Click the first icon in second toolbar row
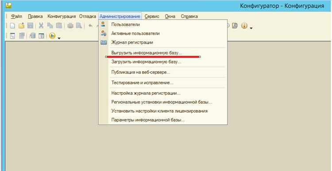This screenshot has width=332, height=171. [x=13, y=36]
